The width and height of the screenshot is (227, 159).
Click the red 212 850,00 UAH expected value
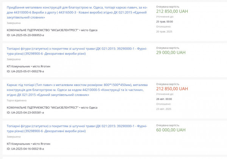point(172,89)
